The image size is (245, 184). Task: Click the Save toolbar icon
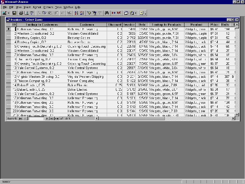pyautogui.click(x=14, y=13)
